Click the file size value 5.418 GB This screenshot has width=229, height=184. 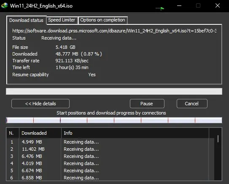[x=65, y=47]
